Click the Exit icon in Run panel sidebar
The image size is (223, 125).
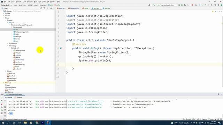click(2, 114)
